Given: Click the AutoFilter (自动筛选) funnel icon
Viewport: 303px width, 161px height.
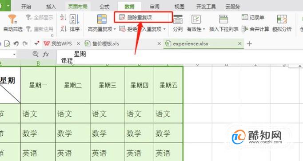Looking at the screenshot, I should (12, 19).
